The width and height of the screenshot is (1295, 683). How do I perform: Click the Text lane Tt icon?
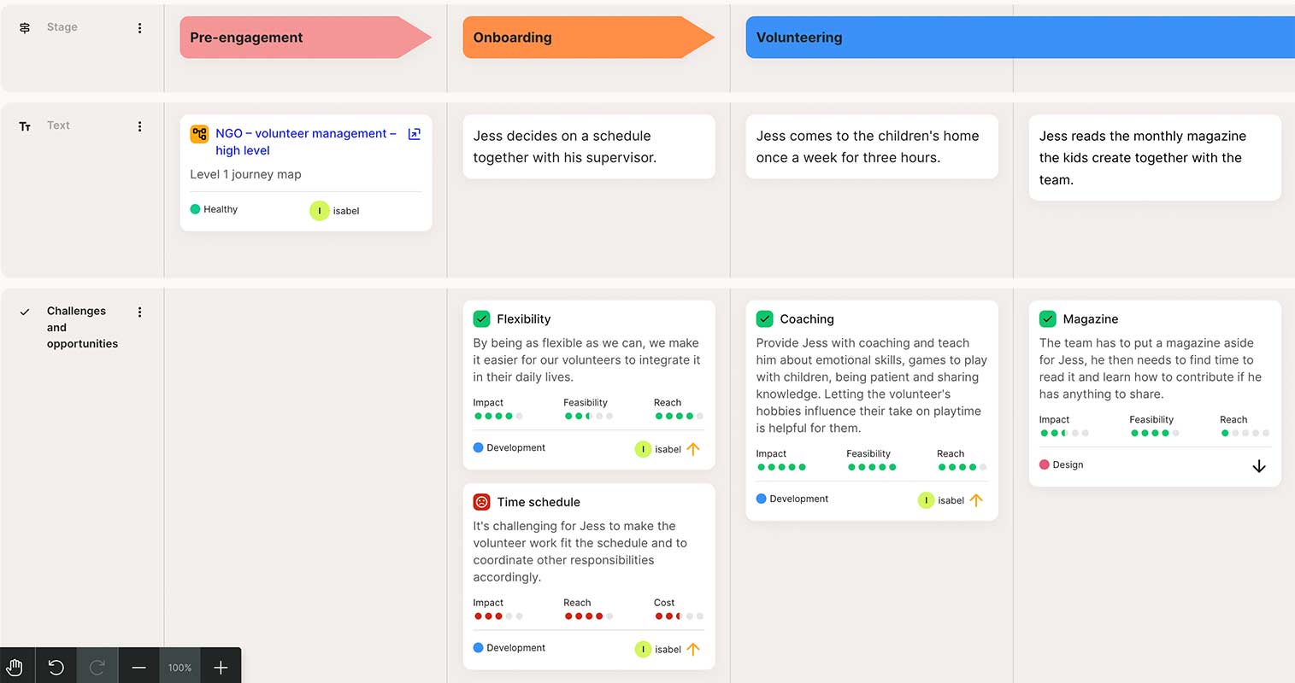click(x=25, y=126)
